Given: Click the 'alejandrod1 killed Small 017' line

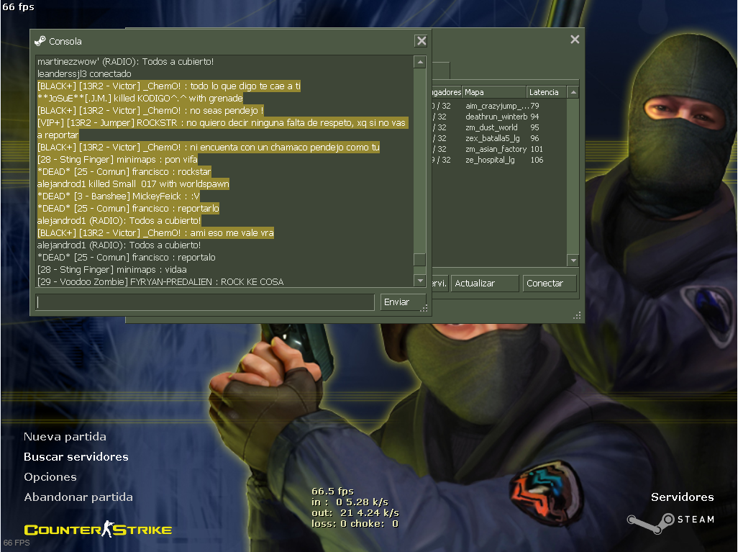Looking at the screenshot, I should 133,184.
